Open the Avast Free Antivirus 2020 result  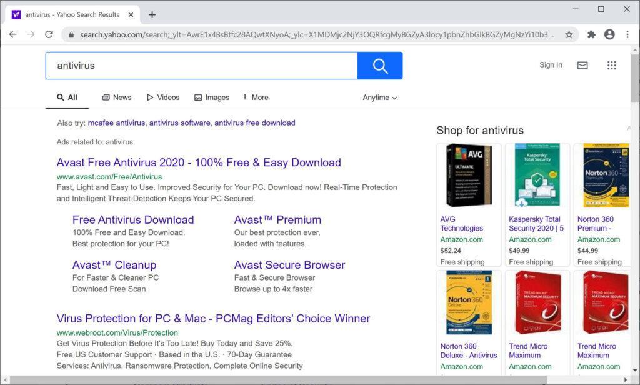coord(198,162)
